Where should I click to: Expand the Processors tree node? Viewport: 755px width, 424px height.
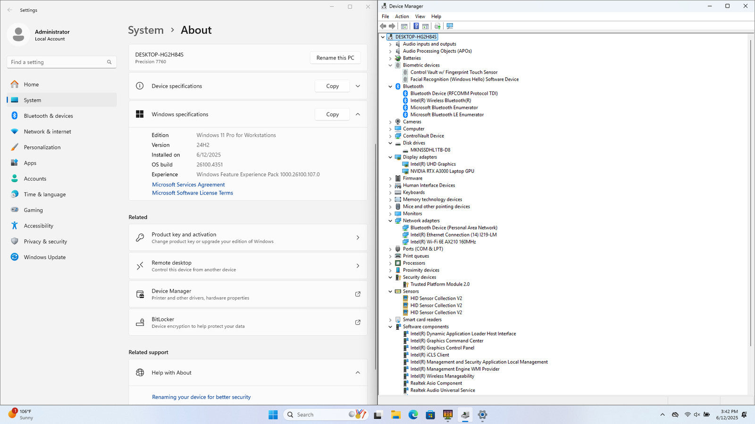390,263
